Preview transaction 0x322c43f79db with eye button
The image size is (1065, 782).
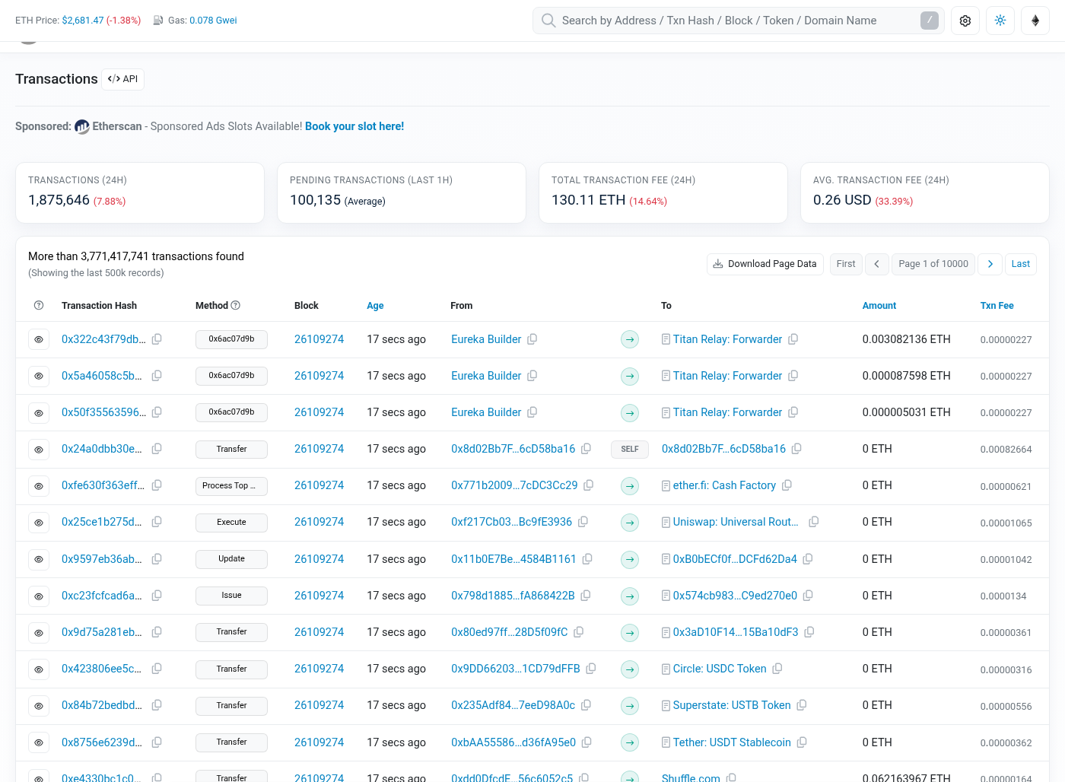coord(39,339)
